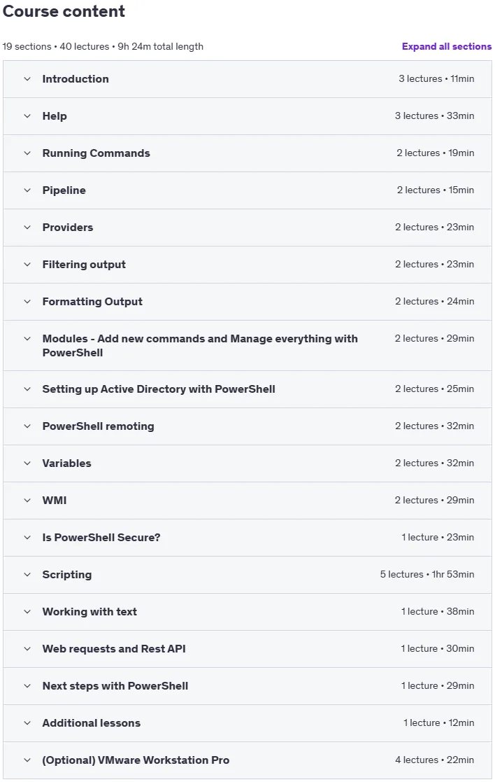This screenshot has width=495, height=782.
Task: Click the Expand all sections link
Action: (447, 46)
